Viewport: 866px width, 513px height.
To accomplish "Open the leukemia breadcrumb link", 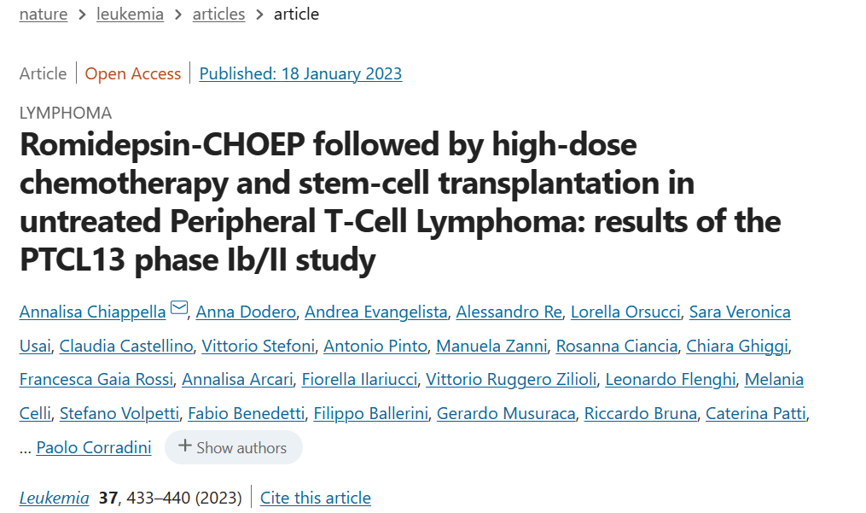I will point(130,15).
